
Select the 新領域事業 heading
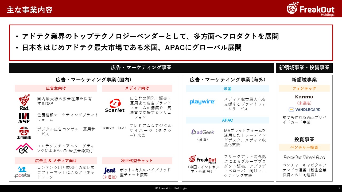(x=304, y=80)
